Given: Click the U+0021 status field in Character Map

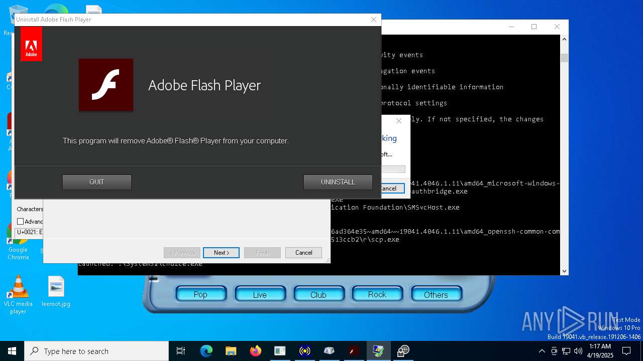Looking at the screenshot, I should click(x=29, y=232).
